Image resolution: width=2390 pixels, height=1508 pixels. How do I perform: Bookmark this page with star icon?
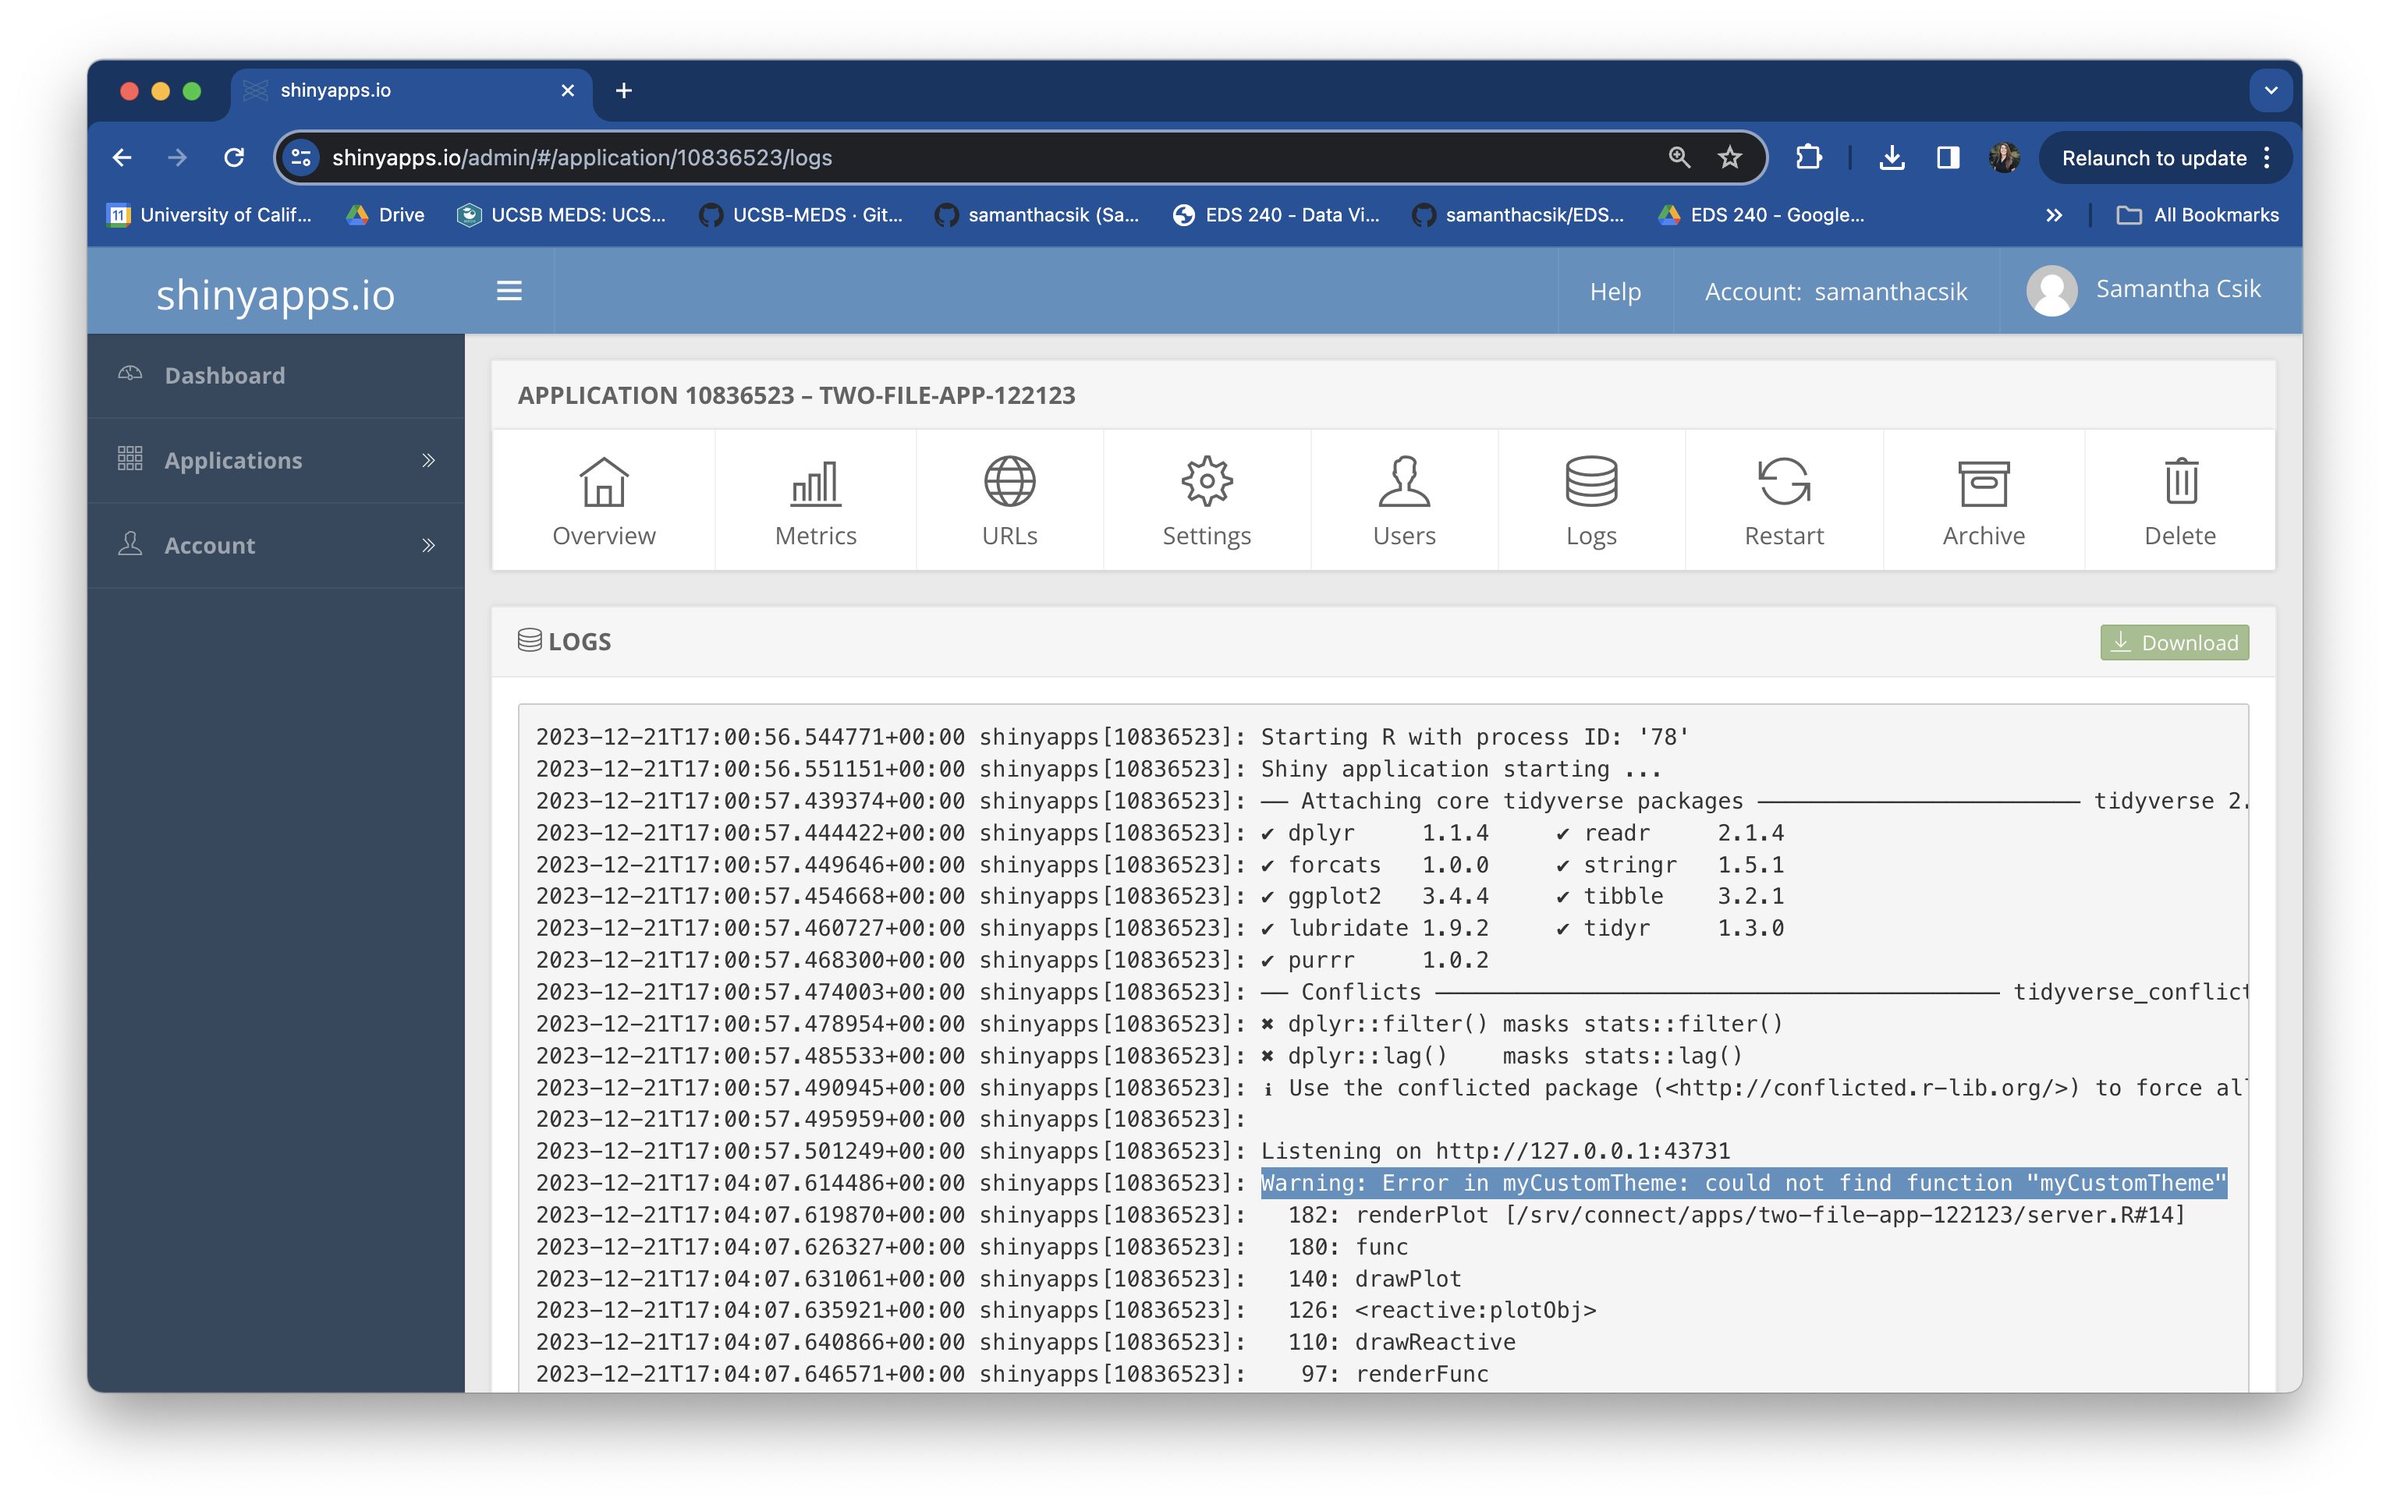[1730, 158]
